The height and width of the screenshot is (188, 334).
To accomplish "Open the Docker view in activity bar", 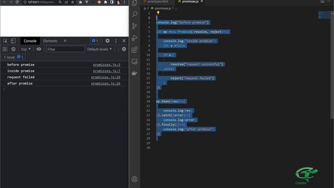I will point(135,73).
